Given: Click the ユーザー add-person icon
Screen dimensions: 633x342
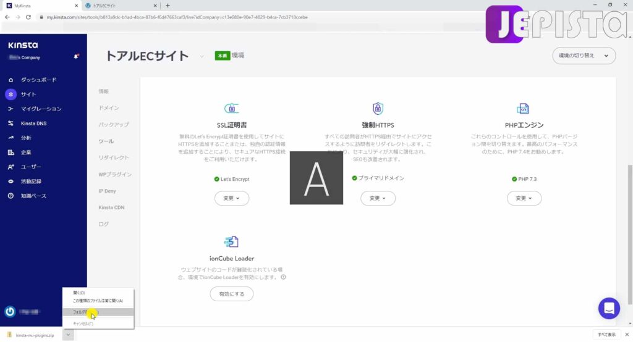Looking at the screenshot, I should click(11, 167).
